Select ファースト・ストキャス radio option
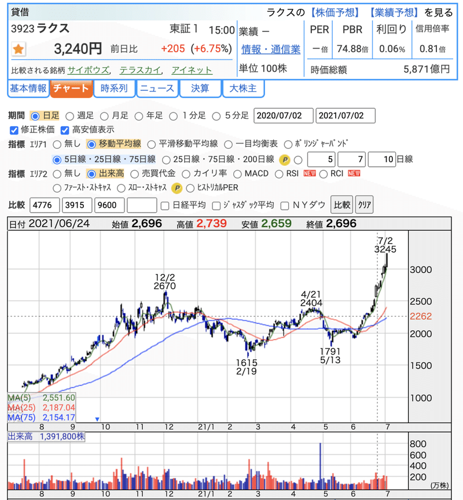The width and height of the screenshot is (463, 500). click(57, 188)
